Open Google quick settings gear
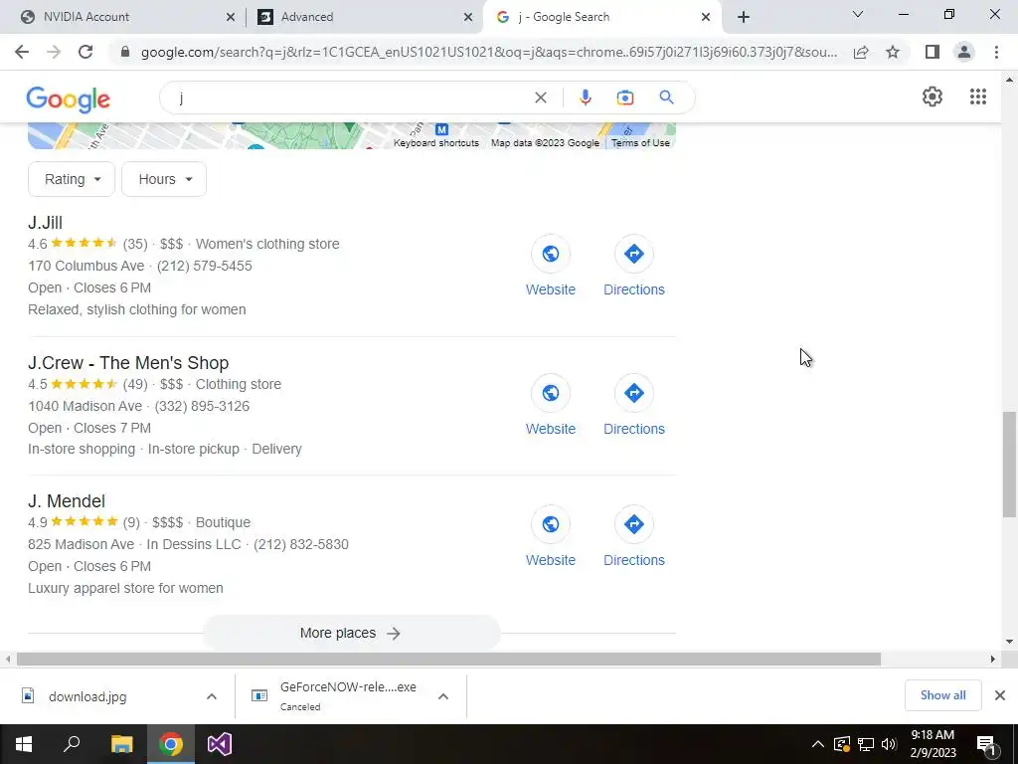 pos(933,96)
